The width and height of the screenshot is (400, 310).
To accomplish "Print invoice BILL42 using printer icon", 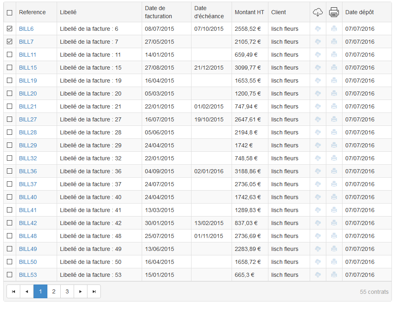I will pos(334,223).
